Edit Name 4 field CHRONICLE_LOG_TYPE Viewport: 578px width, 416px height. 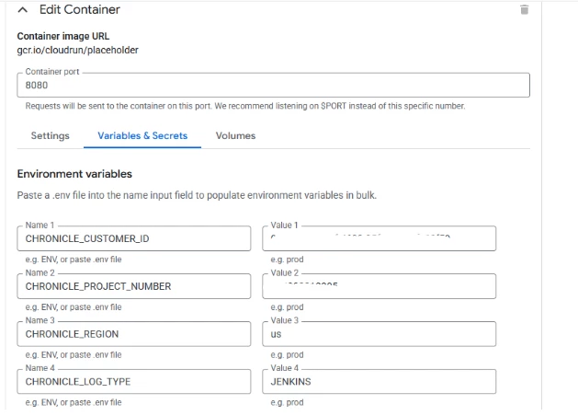click(x=134, y=381)
